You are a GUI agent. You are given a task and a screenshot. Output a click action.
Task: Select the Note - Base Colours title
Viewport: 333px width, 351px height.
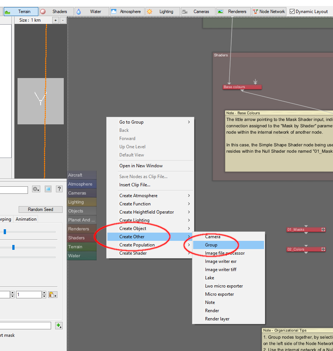pyautogui.click(x=243, y=113)
